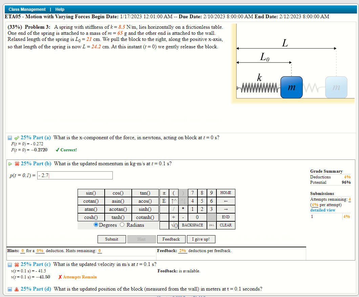
Task: Switch the keypad to Radians mode
Action: (x=122, y=225)
